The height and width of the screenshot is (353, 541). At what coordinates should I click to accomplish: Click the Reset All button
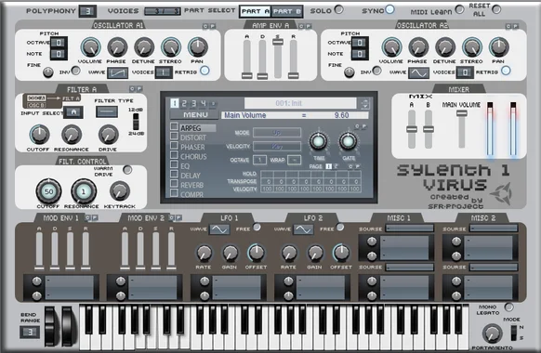click(496, 9)
